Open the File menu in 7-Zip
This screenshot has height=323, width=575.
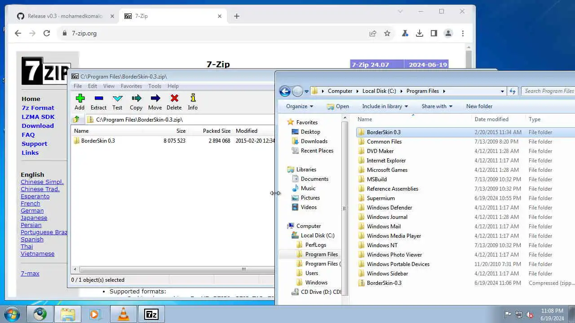coord(78,86)
